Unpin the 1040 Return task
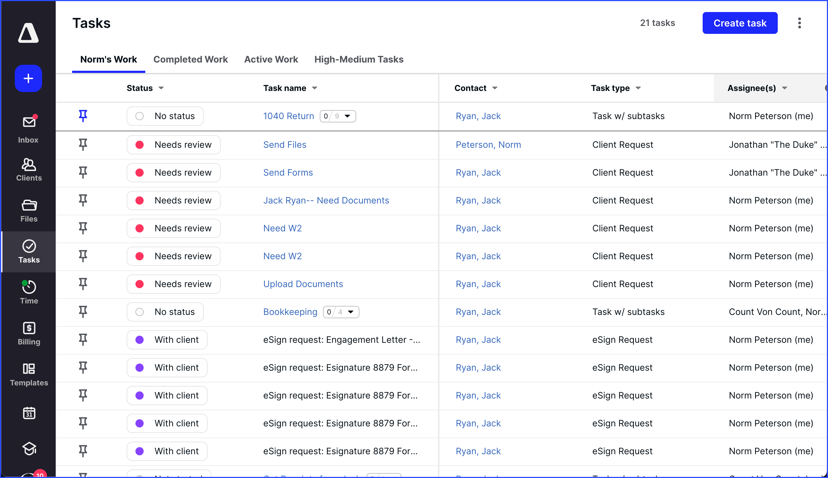The image size is (828, 478). coord(83,116)
